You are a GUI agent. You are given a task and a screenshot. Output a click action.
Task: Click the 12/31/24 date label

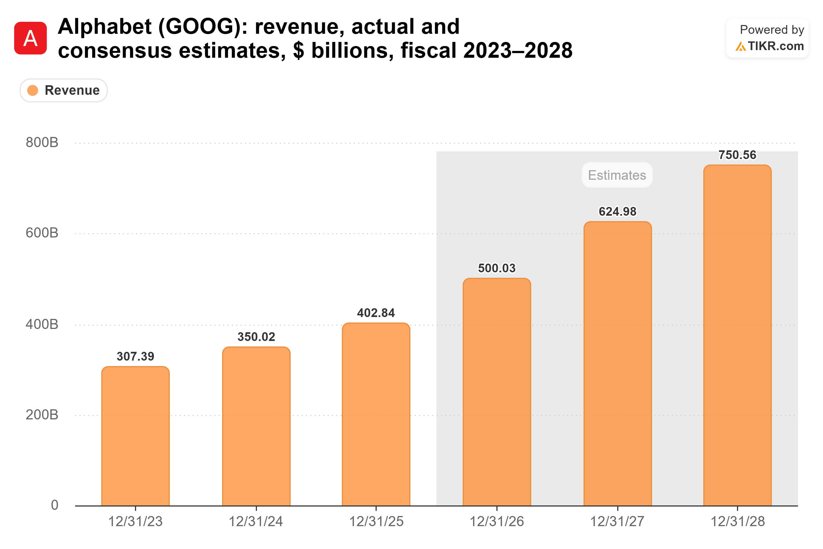click(x=256, y=522)
